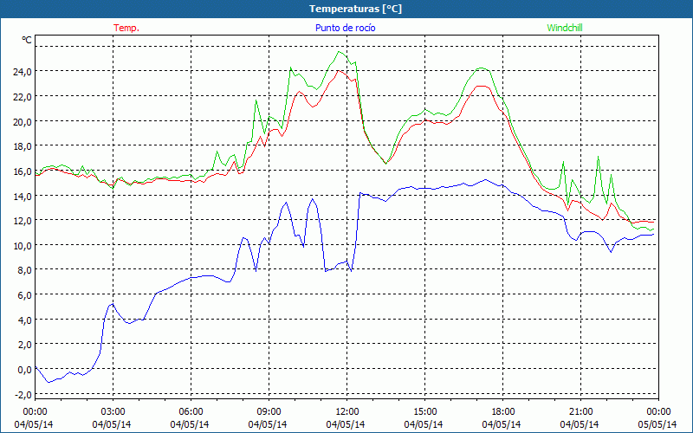Click the '12:00' time axis label
This screenshot has width=693, height=433.
pos(347,412)
